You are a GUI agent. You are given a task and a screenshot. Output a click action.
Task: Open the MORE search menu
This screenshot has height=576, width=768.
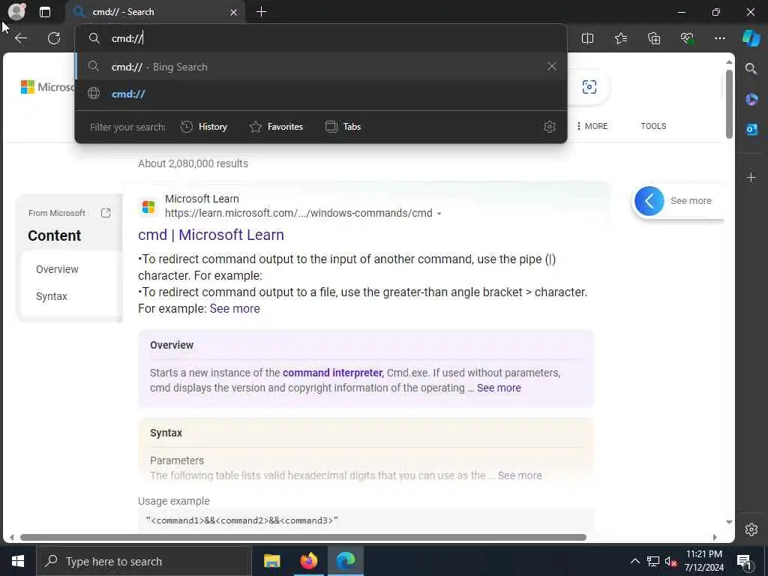[592, 126]
